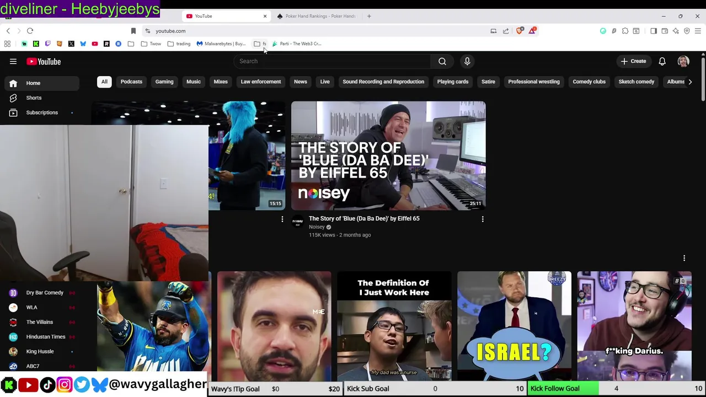Viewport: 706px width, 397px height.
Task: Open Brave Leo AI sparkle icon
Action: tap(676, 31)
